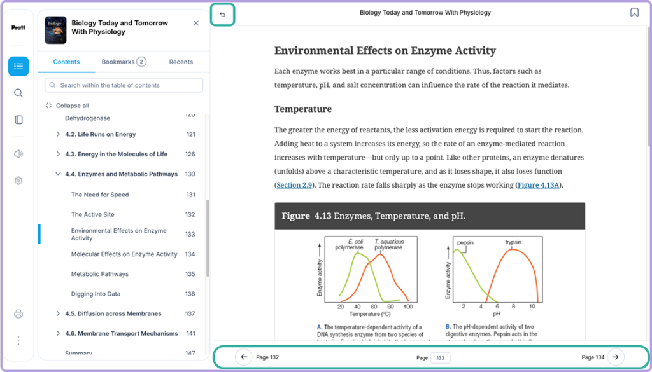Viewport: 652px width, 372px height.
Task: Expand 4.5. Diffusion across Membranes
Action: 58,313
